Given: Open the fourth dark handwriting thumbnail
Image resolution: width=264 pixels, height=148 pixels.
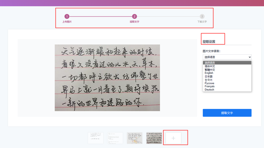Looking at the screenshot, I should (154, 138).
